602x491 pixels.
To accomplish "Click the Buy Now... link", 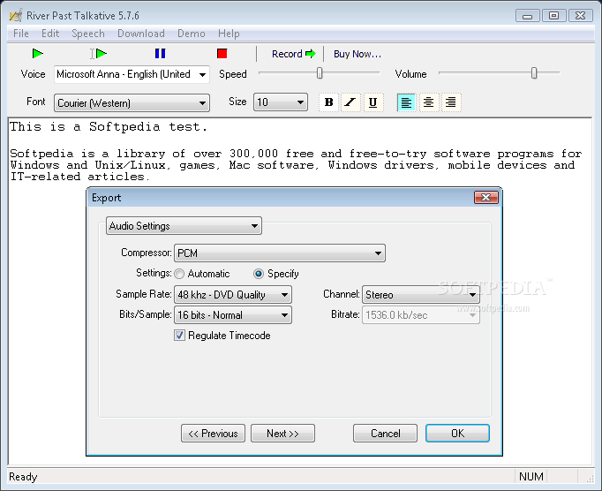I will pyautogui.click(x=357, y=54).
